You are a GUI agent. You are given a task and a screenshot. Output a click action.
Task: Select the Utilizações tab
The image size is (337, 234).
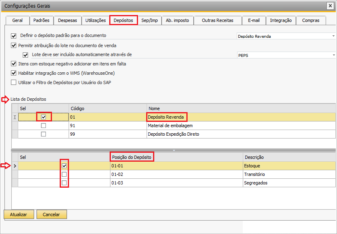95,20
